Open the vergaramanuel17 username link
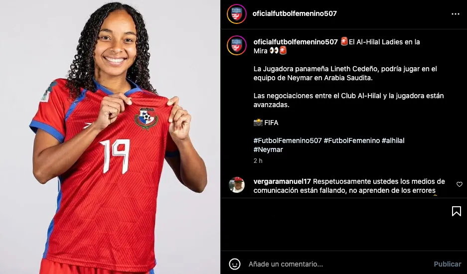Screen dimensions: 467x274 (x=282, y=181)
